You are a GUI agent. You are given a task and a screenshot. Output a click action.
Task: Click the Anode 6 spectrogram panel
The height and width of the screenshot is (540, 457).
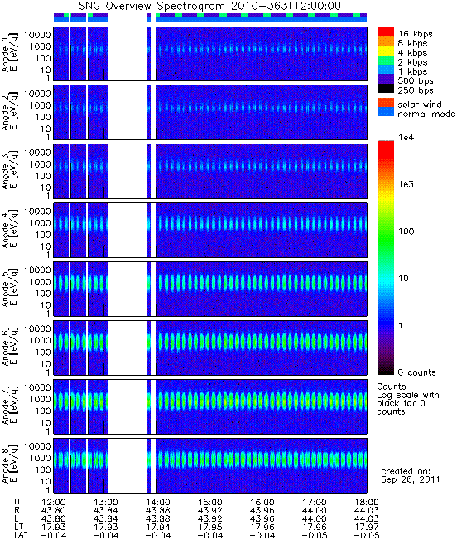[210, 348]
